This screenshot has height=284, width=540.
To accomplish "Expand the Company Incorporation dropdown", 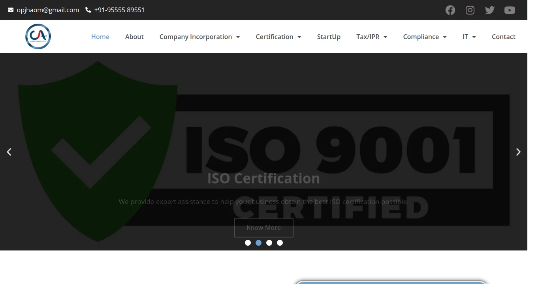I will pos(199,37).
